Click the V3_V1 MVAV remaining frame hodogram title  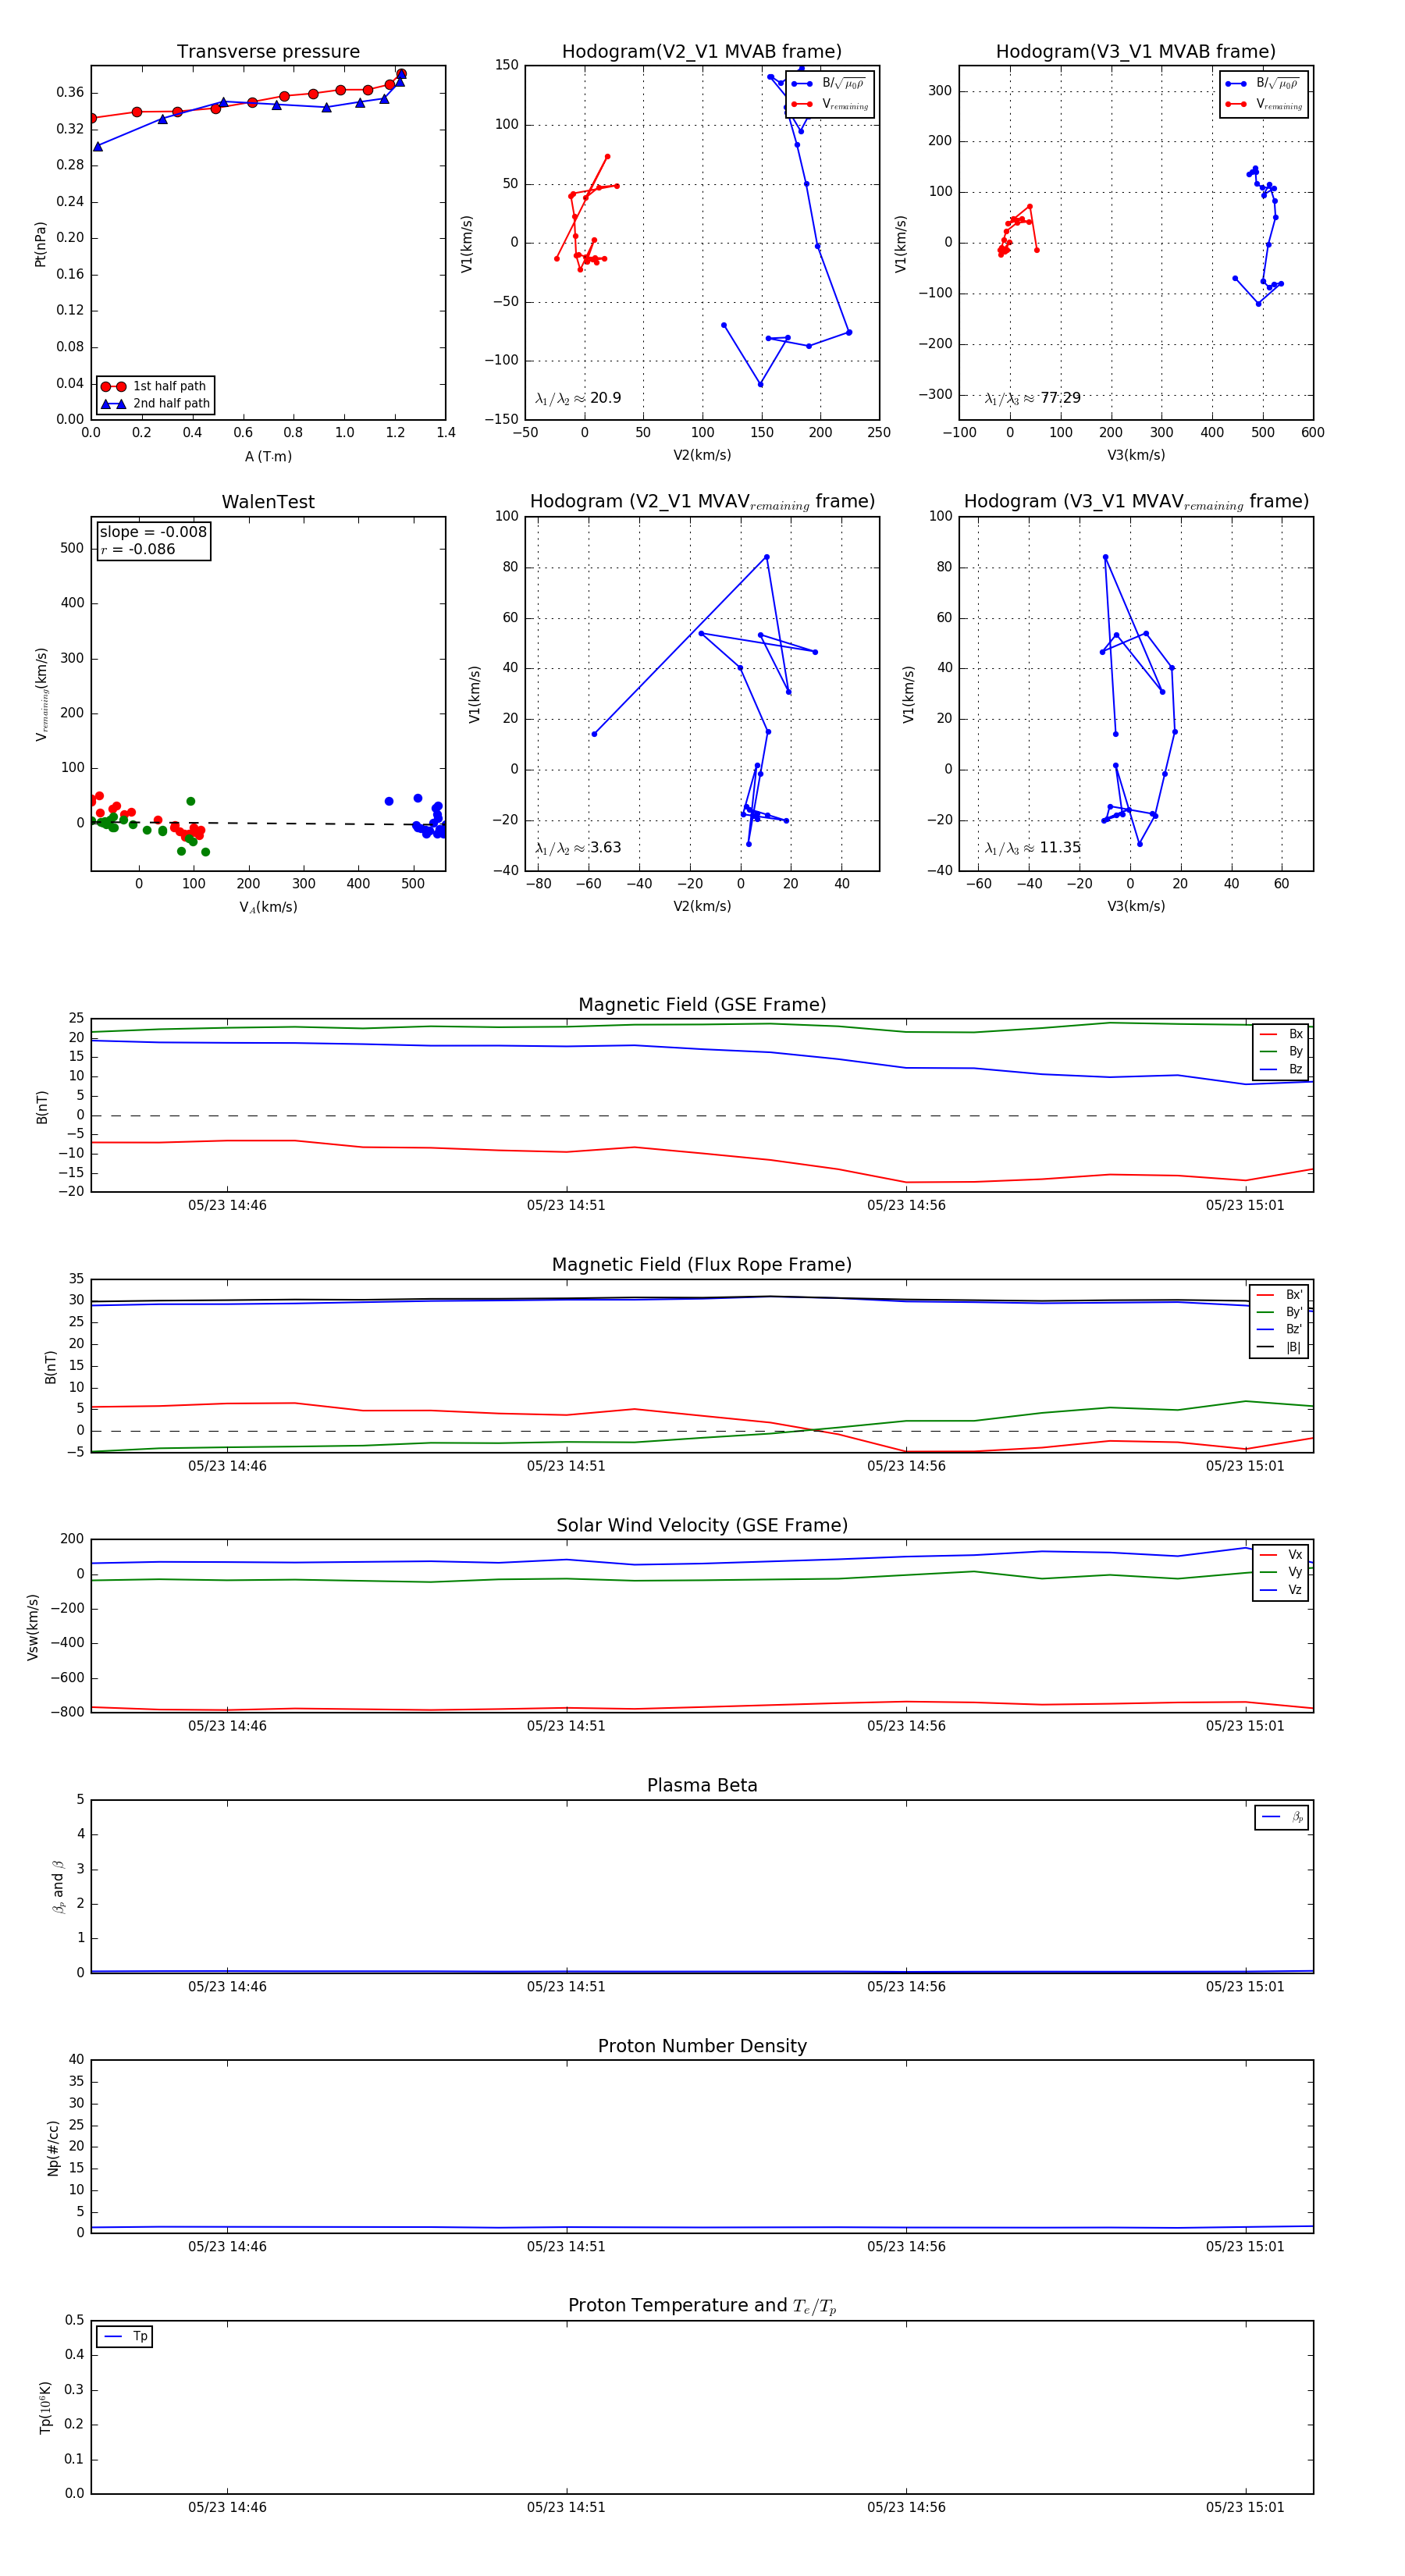1136,502
